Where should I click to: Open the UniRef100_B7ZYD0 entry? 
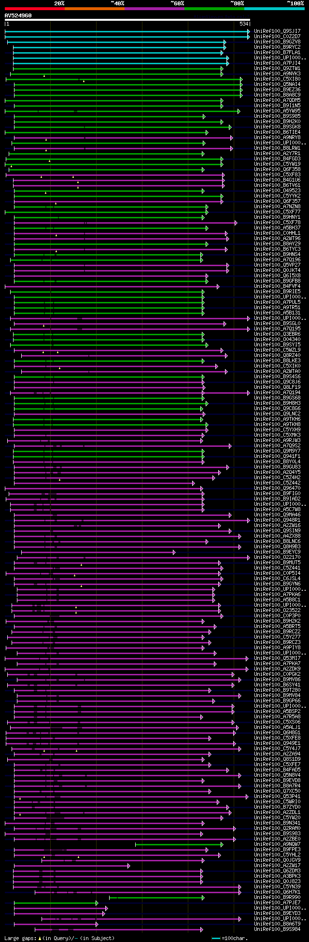[x=277, y=807]
